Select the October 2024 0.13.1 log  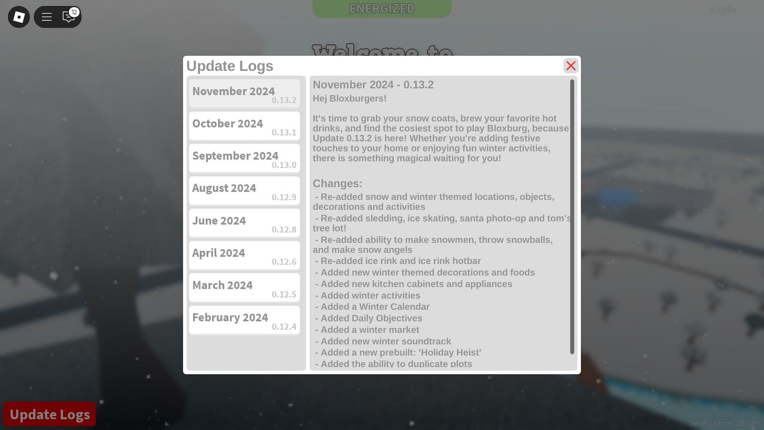pos(244,126)
